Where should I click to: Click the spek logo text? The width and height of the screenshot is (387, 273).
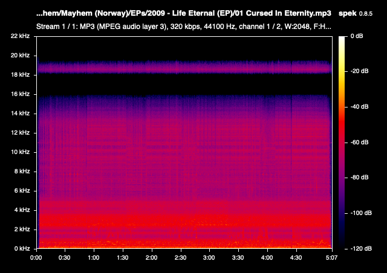click(348, 13)
